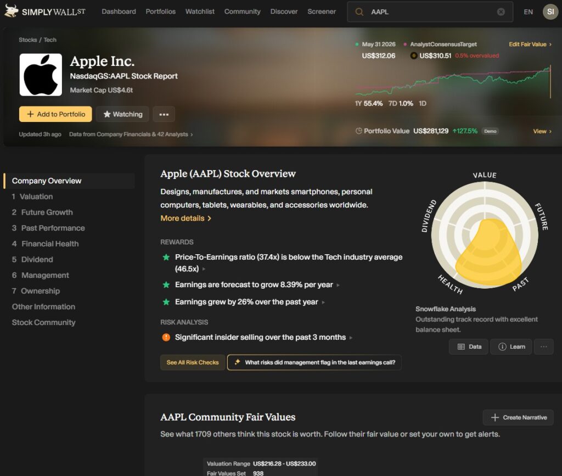Screen dimensions: 562x476
Task: Clear the AAPL search with the X icon
Action: click(501, 12)
